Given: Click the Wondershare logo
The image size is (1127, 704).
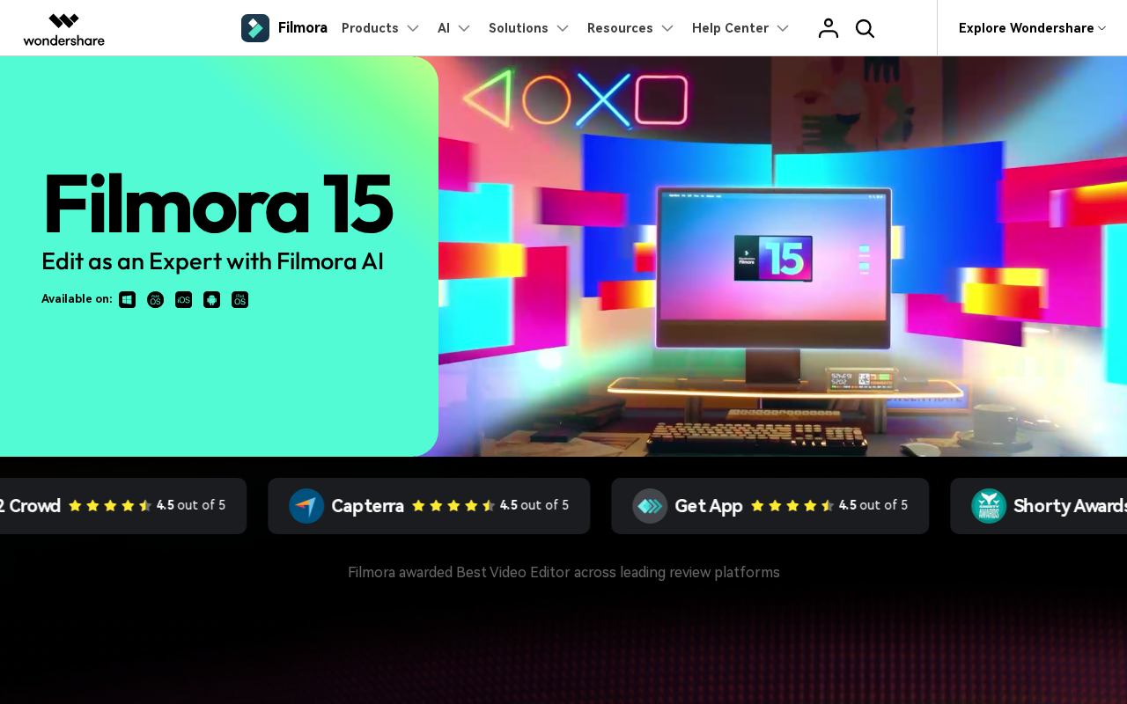Looking at the screenshot, I should [x=63, y=29].
